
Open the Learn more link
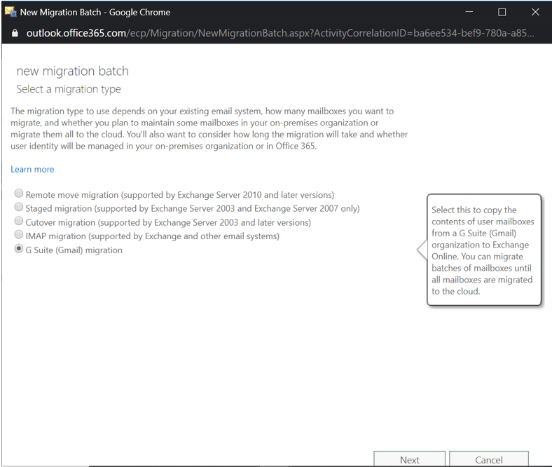32,170
